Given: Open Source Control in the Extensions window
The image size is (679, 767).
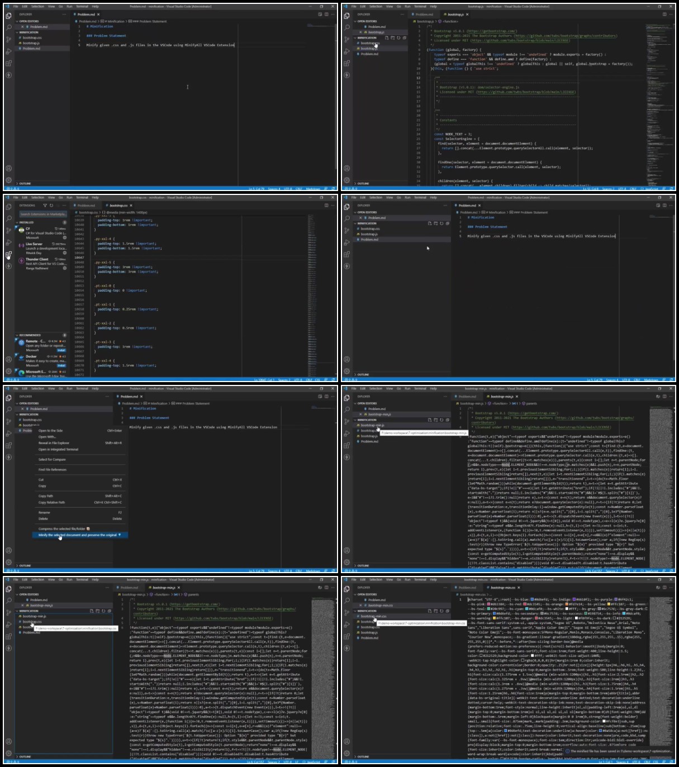Looking at the screenshot, I should 8,231.
